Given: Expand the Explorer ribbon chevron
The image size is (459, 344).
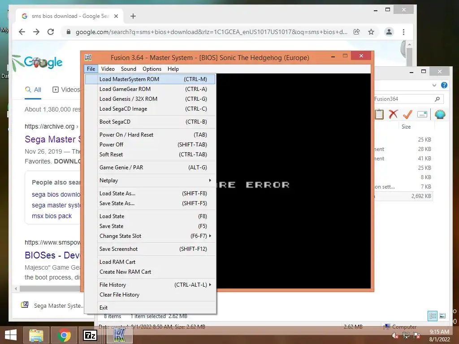Looking at the screenshot, I should pos(434,85).
